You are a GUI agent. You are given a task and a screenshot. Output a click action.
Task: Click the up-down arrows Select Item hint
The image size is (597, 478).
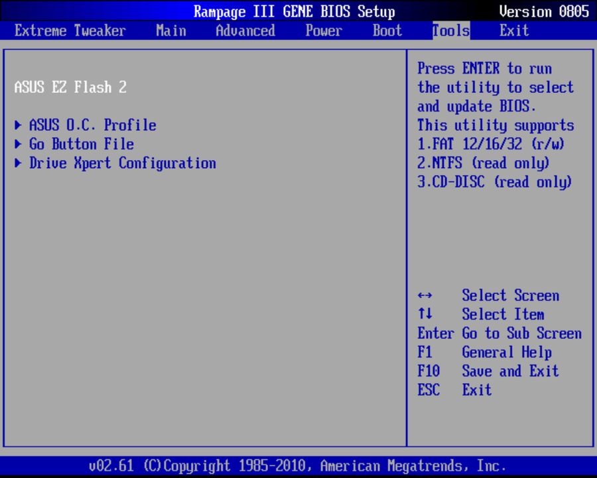[481, 315]
